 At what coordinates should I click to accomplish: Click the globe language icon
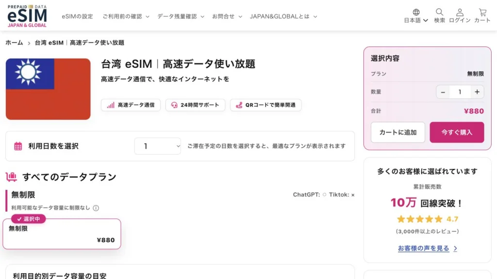click(416, 12)
